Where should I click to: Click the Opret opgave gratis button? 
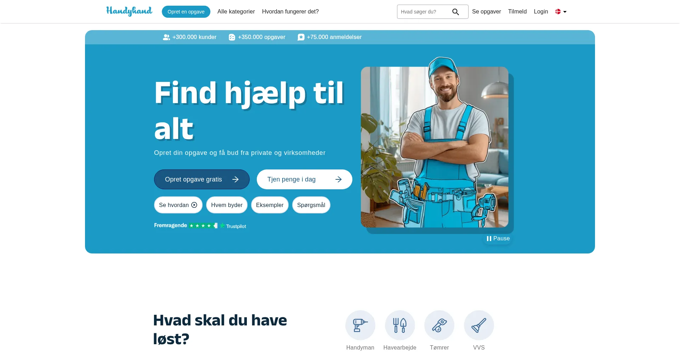point(202,179)
